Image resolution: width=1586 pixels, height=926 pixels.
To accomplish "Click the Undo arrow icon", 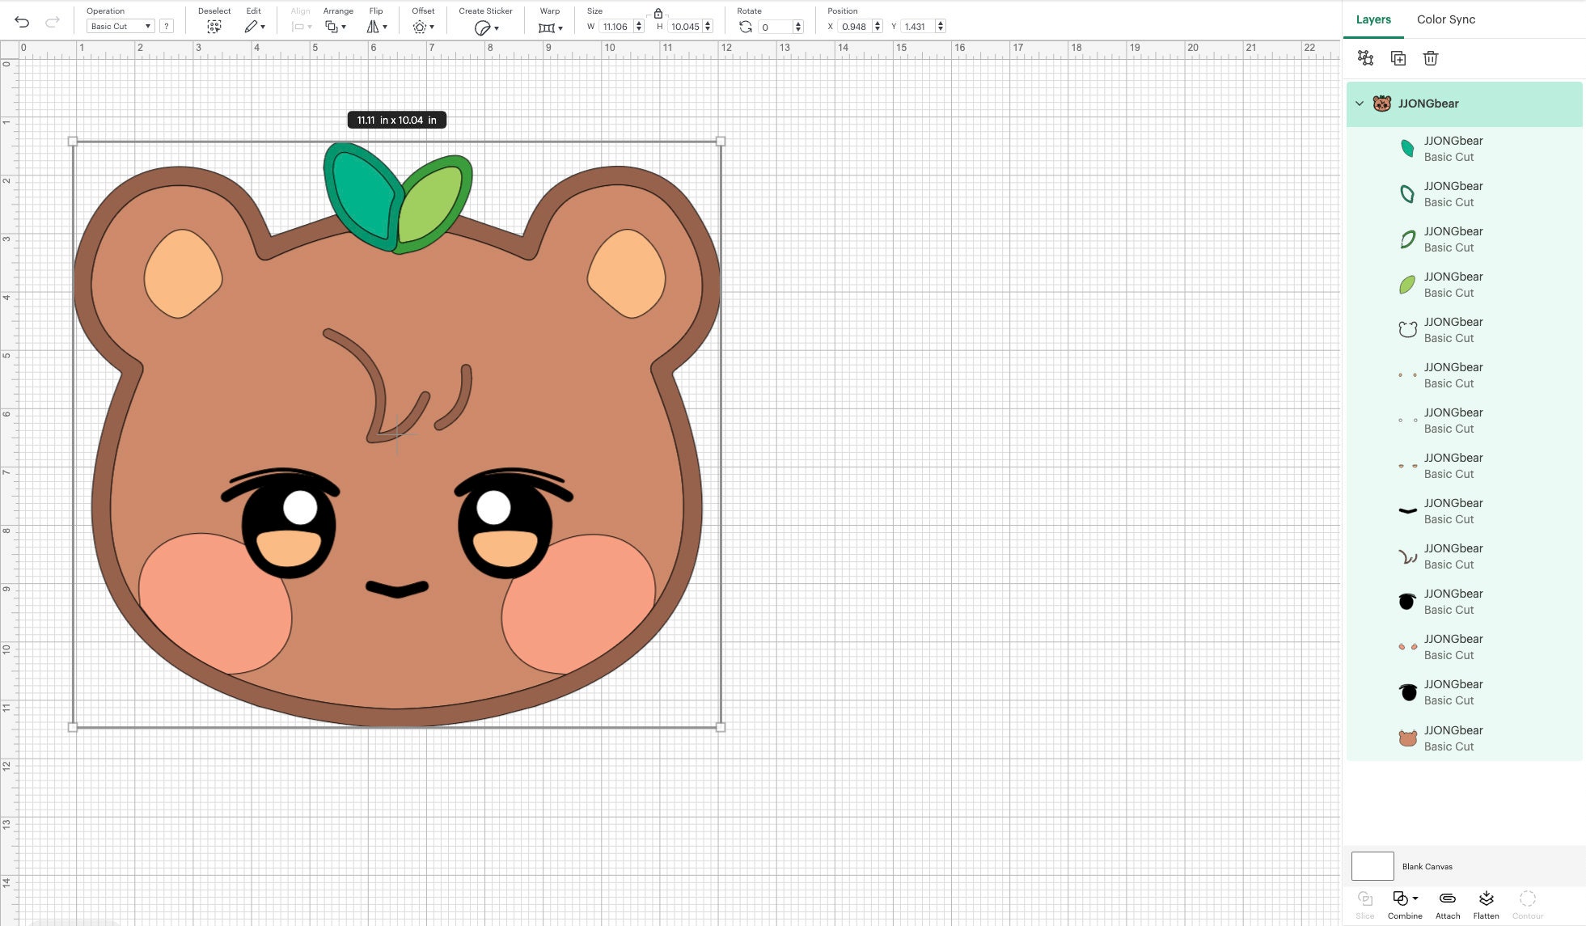I will click(x=22, y=22).
